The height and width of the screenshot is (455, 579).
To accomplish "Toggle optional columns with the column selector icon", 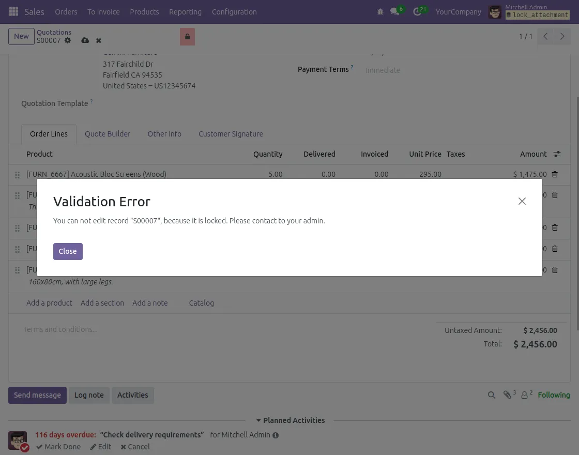I will 556,154.
